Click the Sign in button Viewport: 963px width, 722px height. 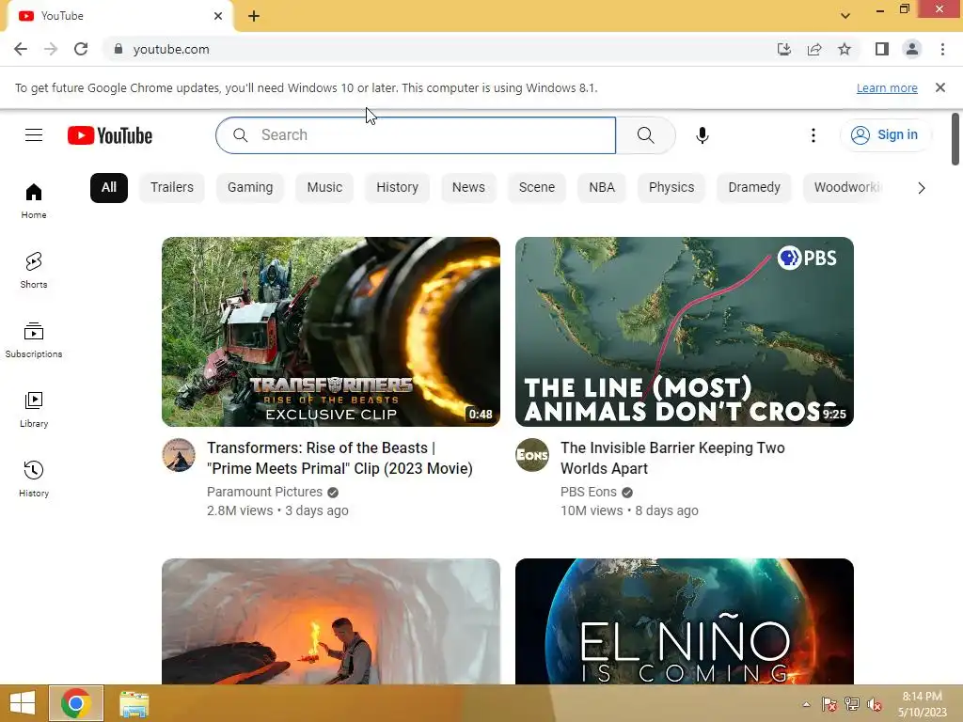886,135
